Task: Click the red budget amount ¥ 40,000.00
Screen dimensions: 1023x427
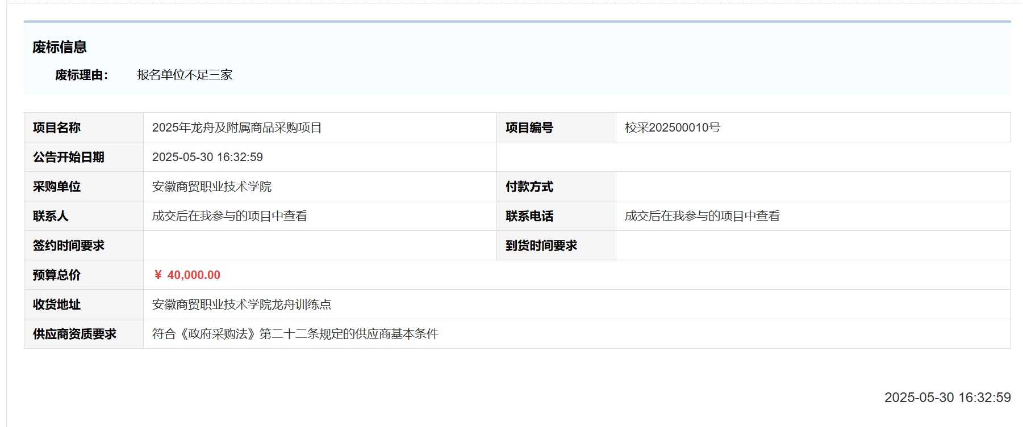Action: click(x=187, y=275)
